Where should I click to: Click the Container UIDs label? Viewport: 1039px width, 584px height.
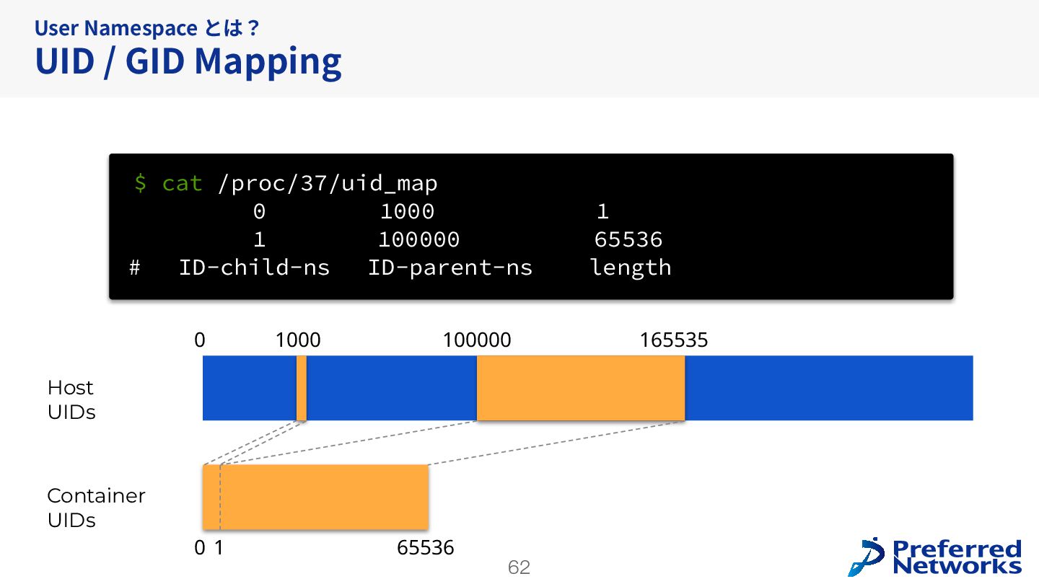[96, 508]
